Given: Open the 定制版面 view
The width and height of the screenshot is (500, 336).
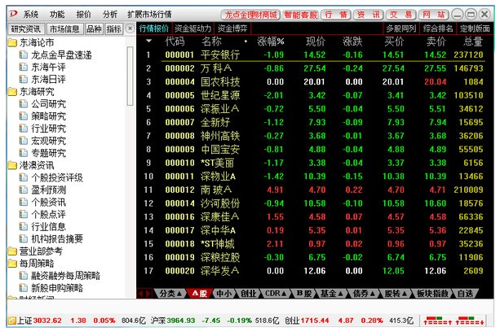Looking at the screenshot, I should 475,28.
